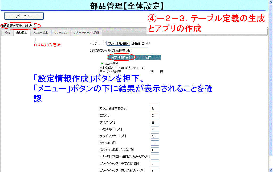Screen dimensions: 273x172
Task: Select the サイズの列 input field
Action: pos(155,122)
